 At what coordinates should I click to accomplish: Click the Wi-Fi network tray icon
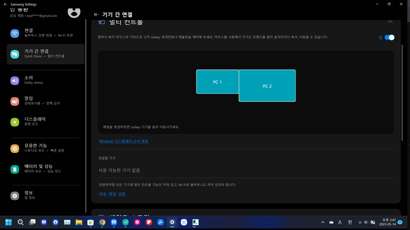coord(360,223)
